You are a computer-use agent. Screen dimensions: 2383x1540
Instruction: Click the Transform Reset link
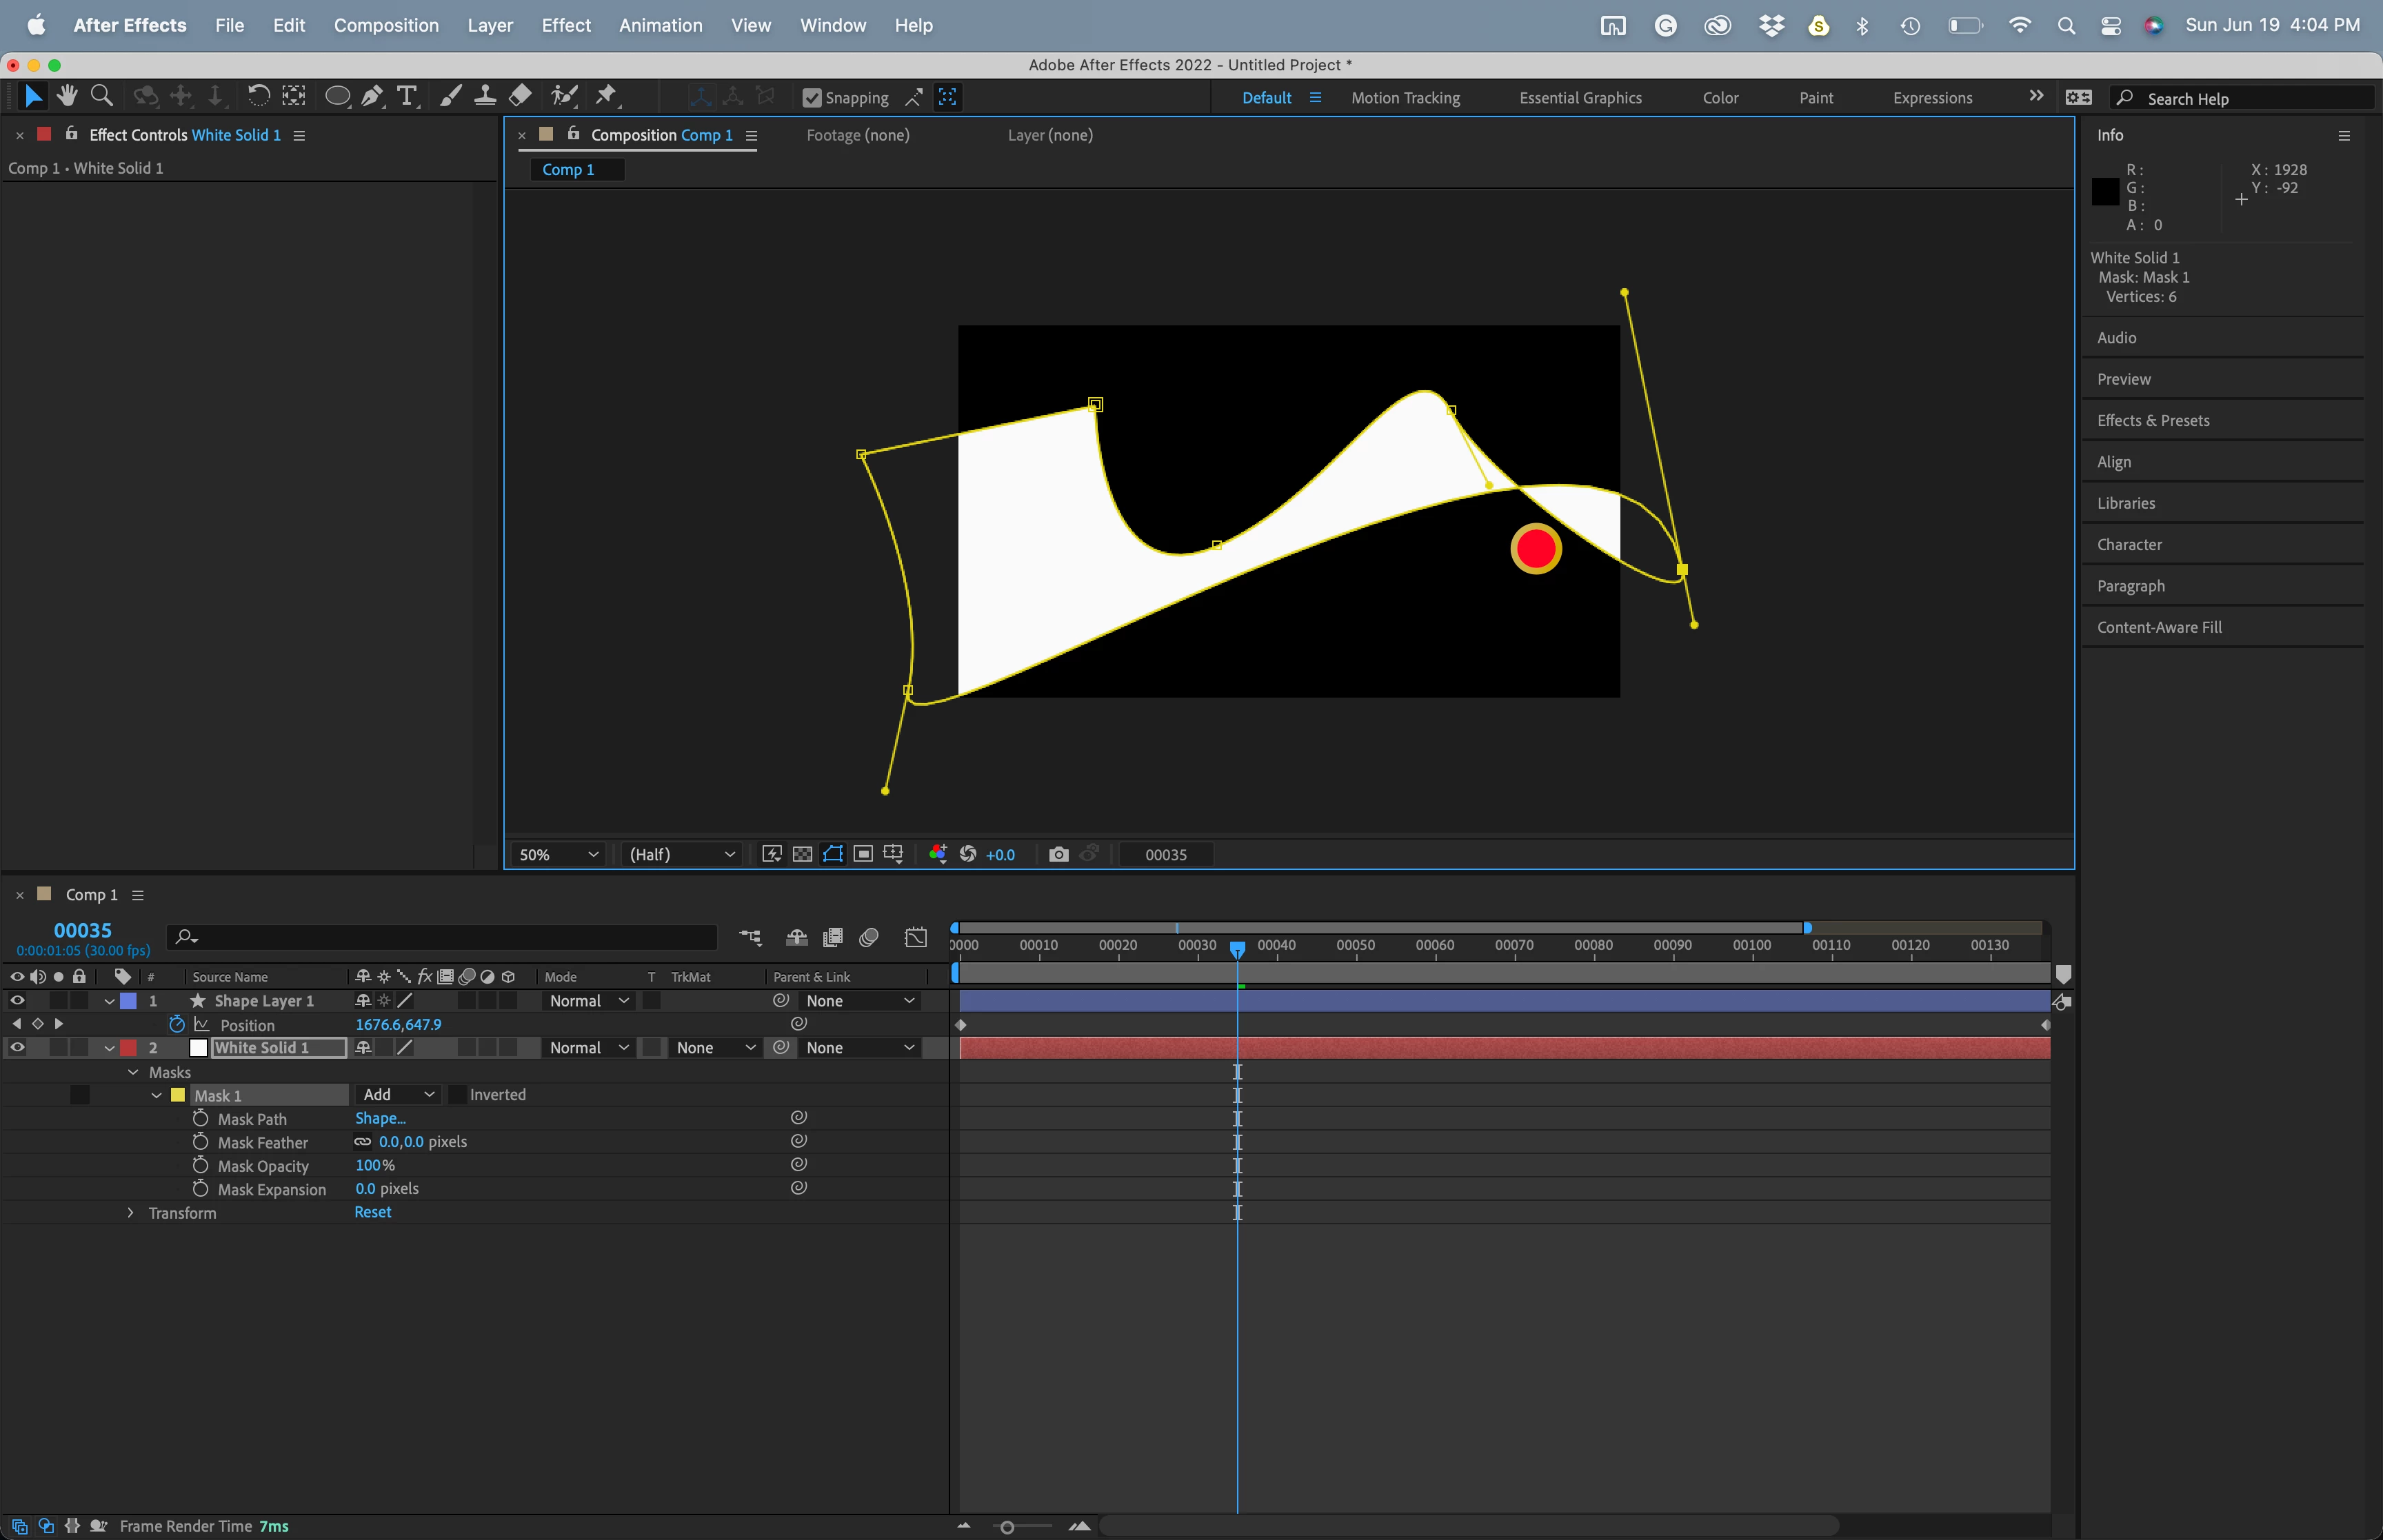372,1212
